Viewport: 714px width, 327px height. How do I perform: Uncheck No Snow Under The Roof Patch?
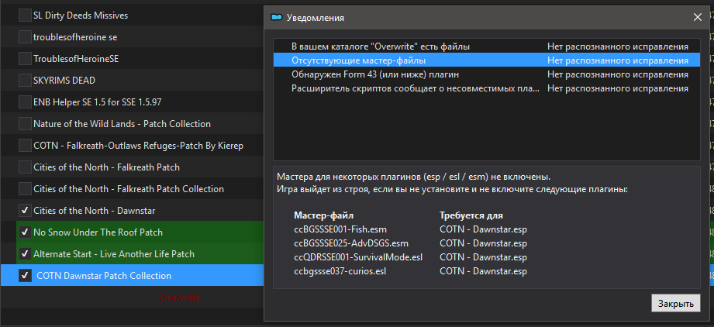coord(25,232)
